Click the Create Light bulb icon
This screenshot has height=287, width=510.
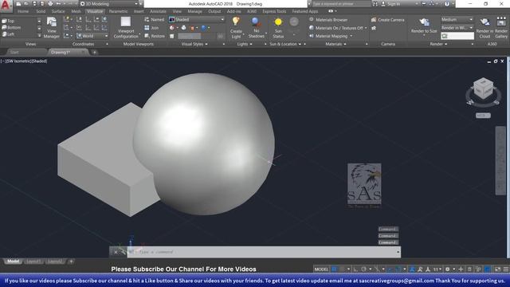(236, 22)
